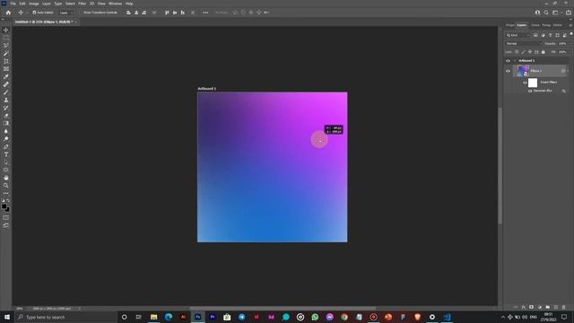Select the Frame tool
This screenshot has width=574, height=323.
pyautogui.click(x=6, y=69)
